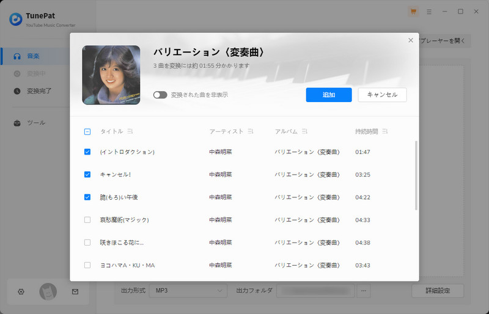Open the mail envelope icon
The width and height of the screenshot is (489, 314).
[x=75, y=291]
